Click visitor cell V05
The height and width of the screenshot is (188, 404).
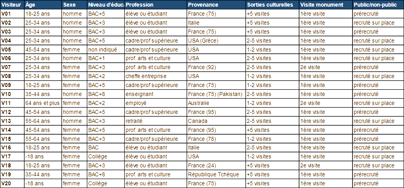(12, 50)
